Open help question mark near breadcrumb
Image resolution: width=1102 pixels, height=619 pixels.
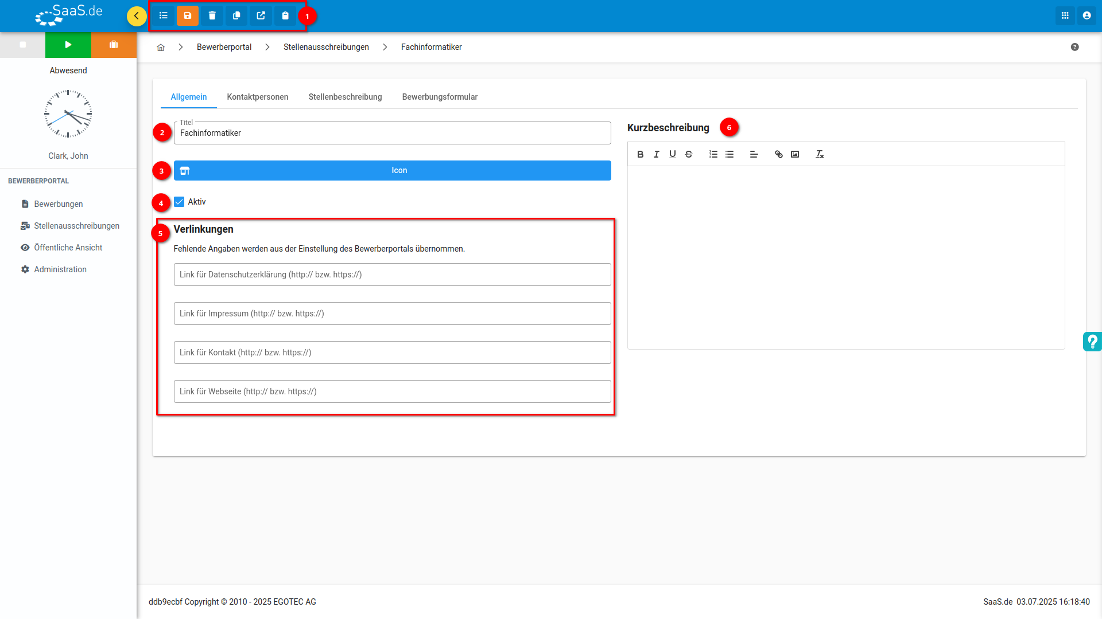[1075, 47]
